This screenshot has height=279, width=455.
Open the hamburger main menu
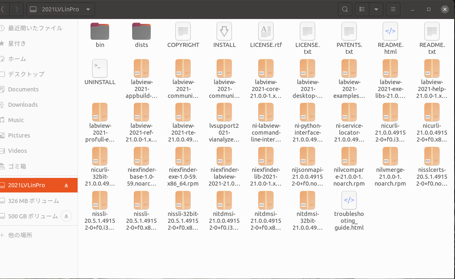point(393,9)
